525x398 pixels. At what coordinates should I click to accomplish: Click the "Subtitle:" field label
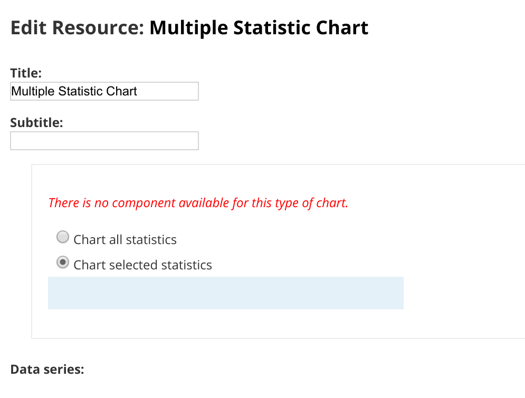(x=36, y=123)
